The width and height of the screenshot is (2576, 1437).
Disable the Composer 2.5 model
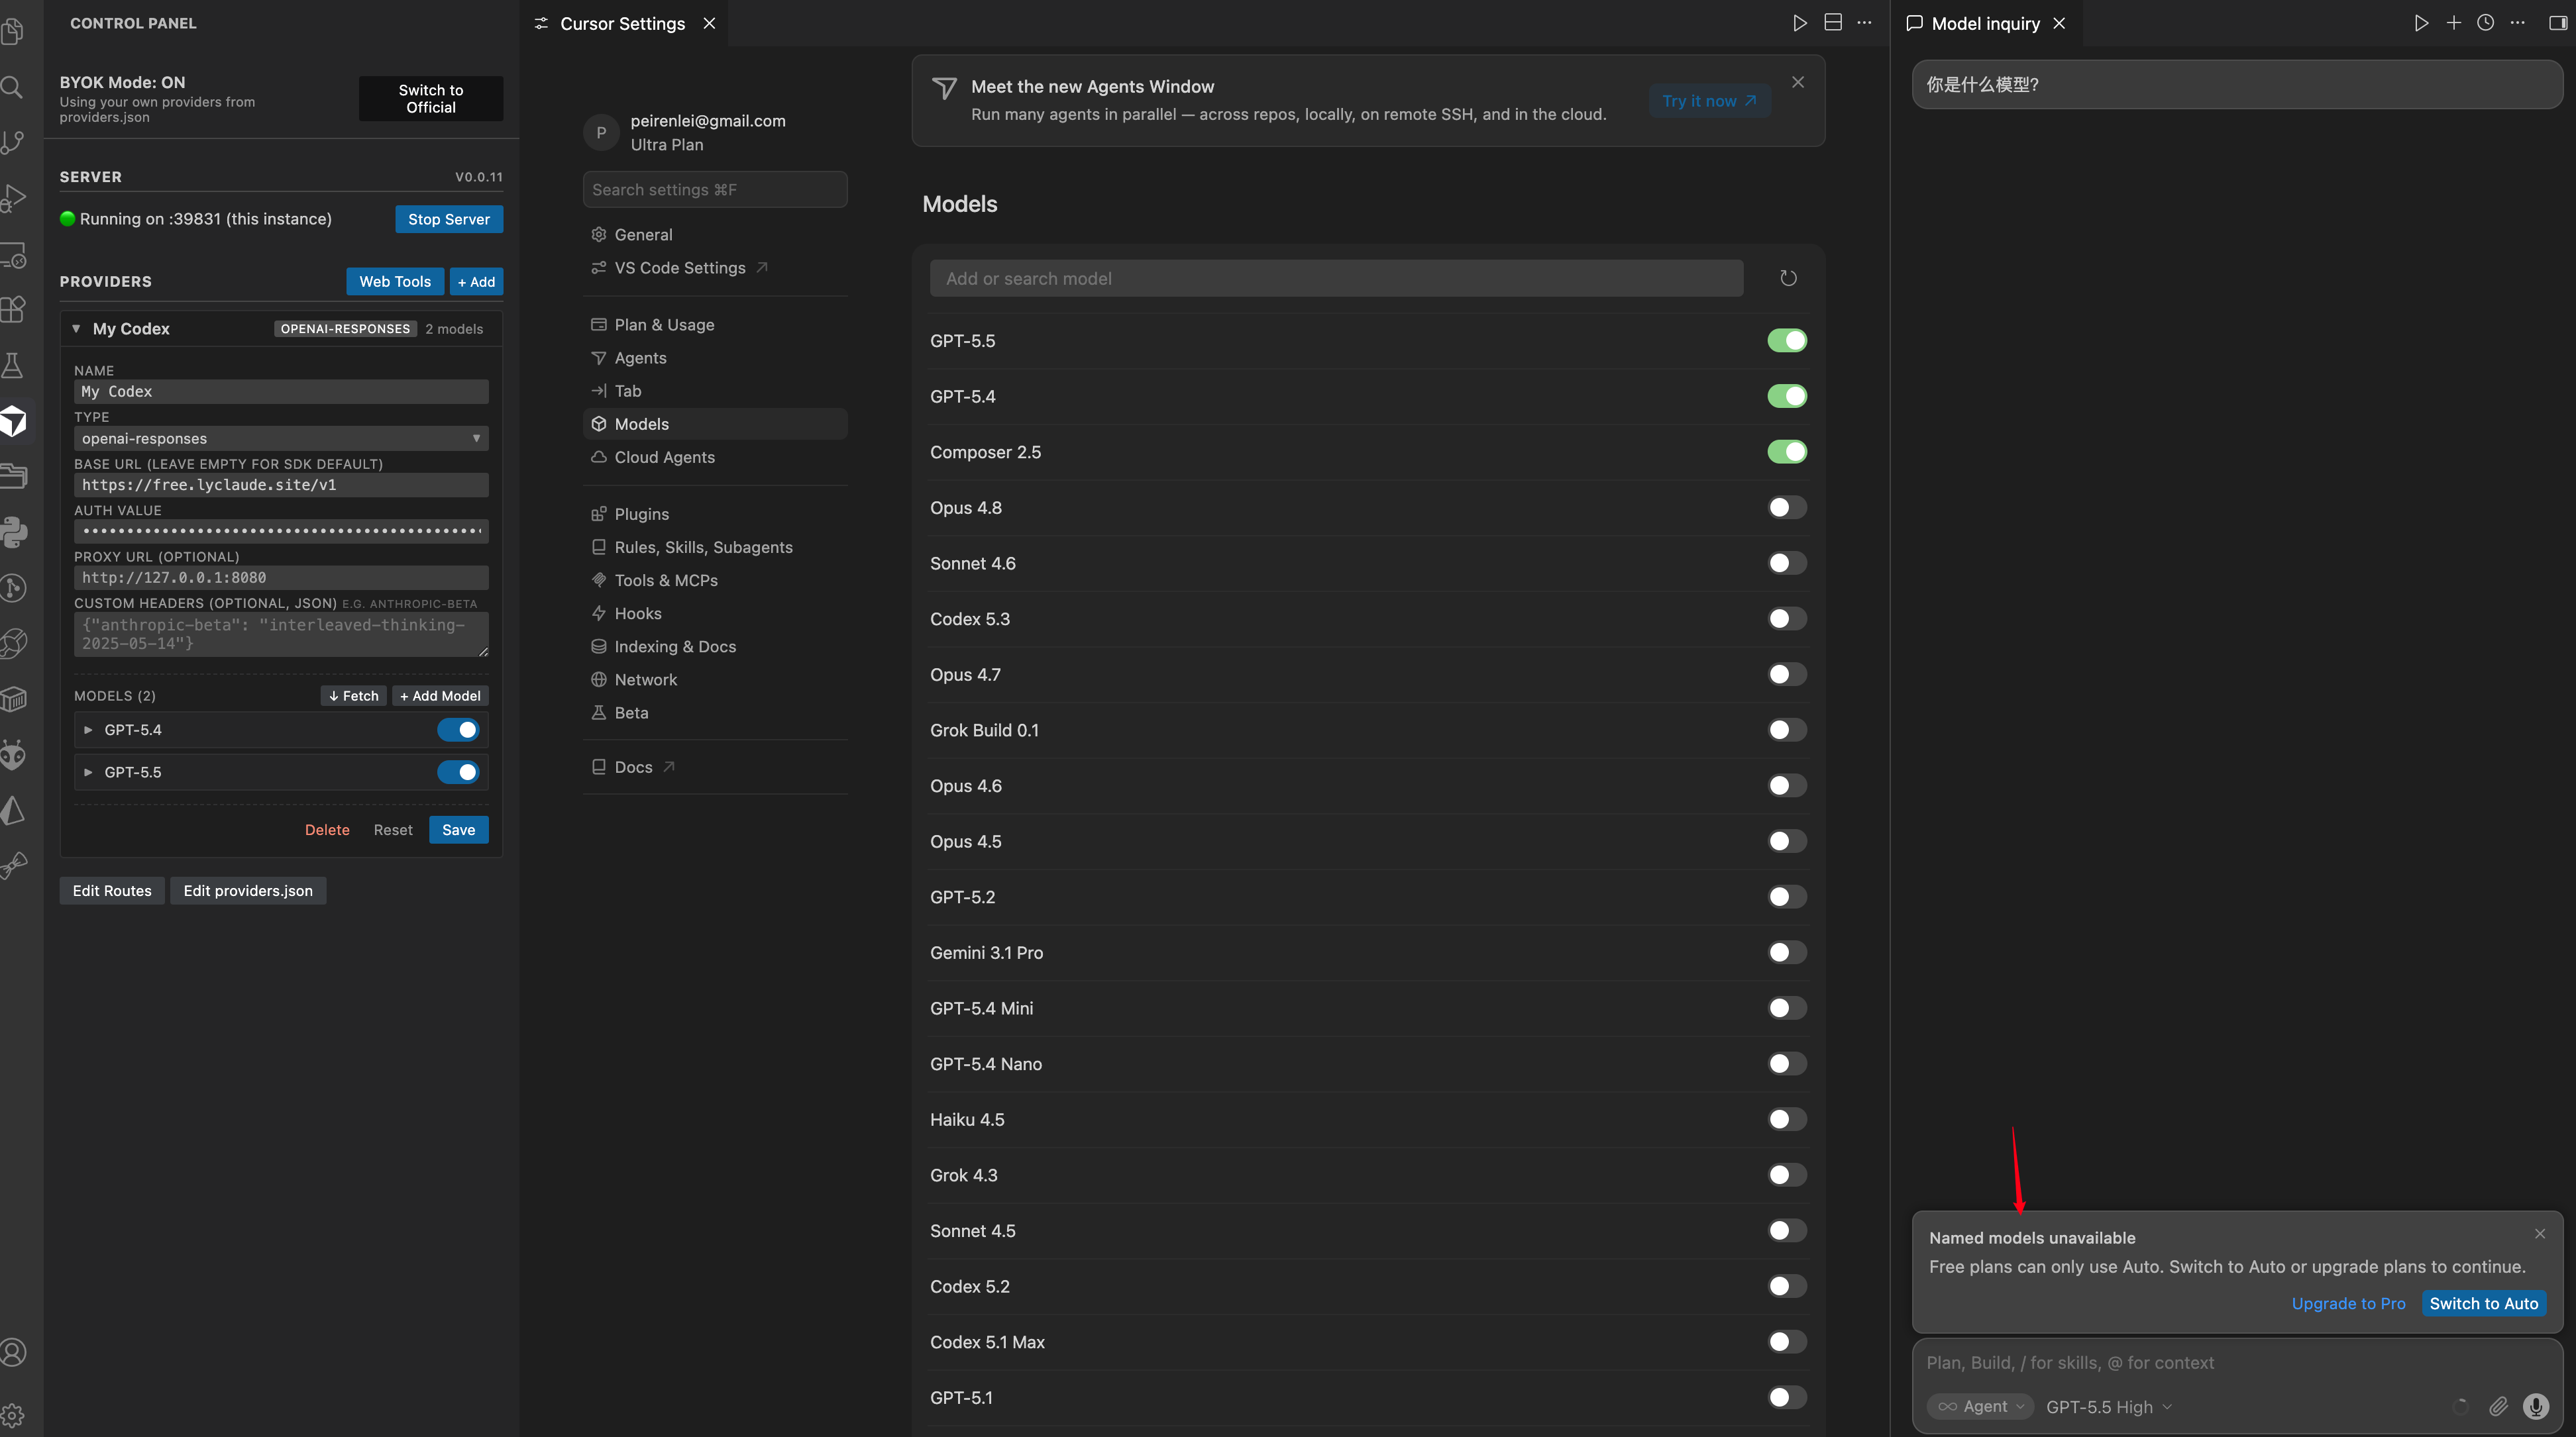pos(1787,452)
